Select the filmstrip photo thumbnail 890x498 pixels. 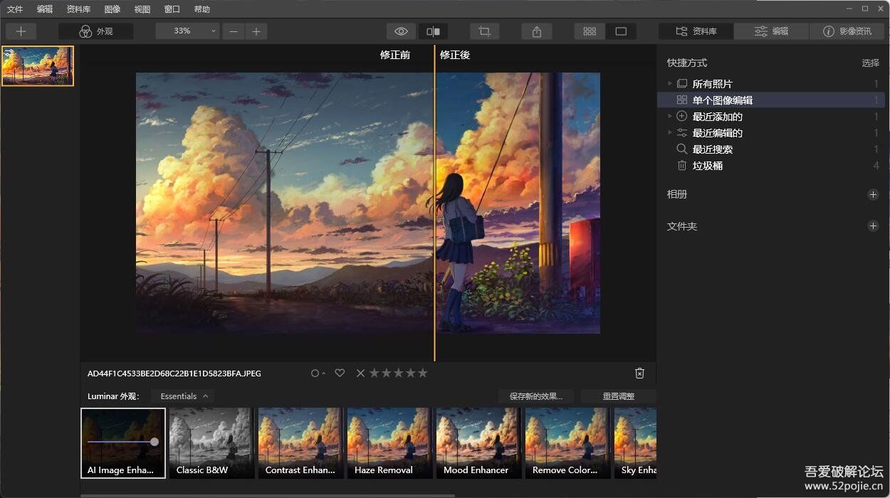[x=38, y=66]
